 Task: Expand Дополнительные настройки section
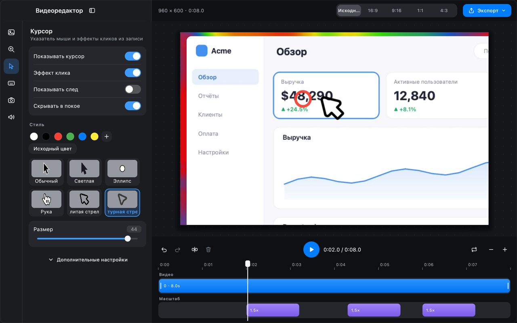88,260
